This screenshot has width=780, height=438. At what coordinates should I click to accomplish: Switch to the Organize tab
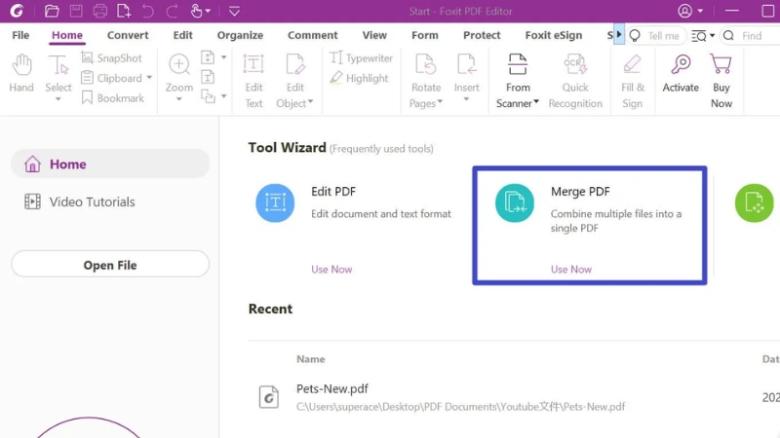[x=240, y=35]
